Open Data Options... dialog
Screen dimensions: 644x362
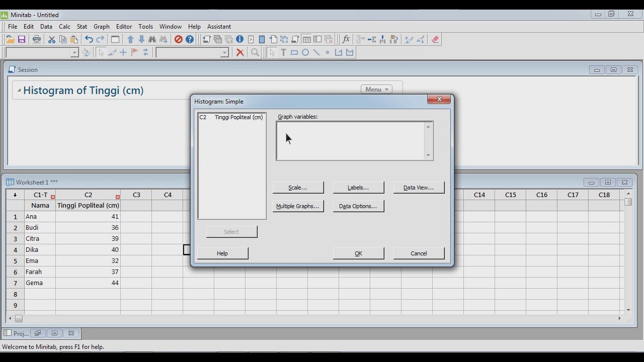358,206
